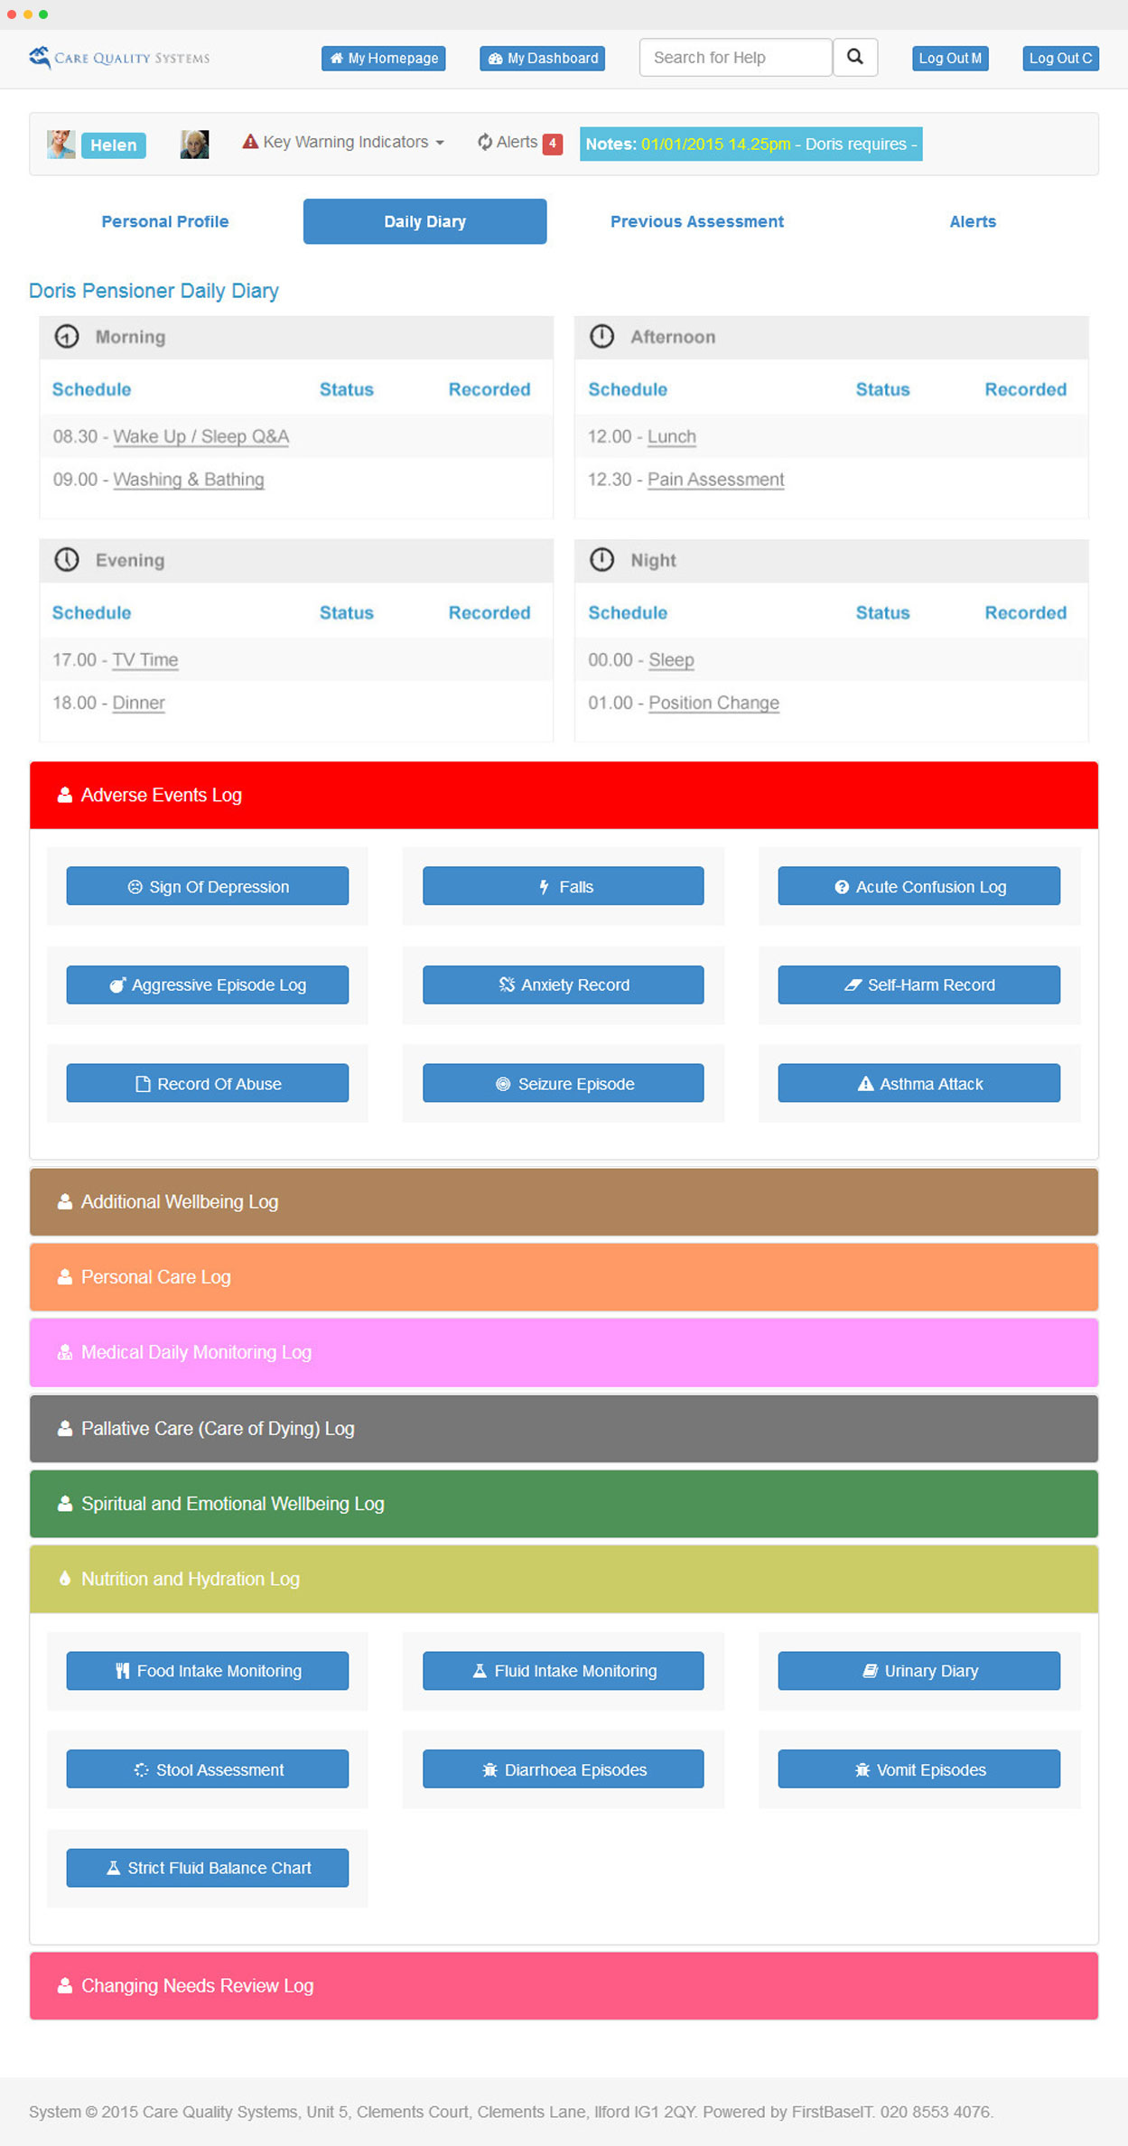Click the red warning triangle icon

[x=250, y=143]
